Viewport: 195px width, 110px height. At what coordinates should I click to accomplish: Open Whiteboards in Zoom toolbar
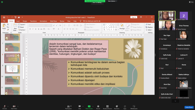pos(134,107)
